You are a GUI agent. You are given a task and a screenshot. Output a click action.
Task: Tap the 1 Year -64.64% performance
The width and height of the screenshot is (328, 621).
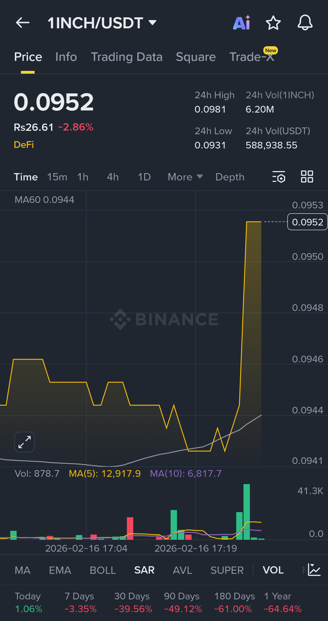pyautogui.click(x=282, y=602)
